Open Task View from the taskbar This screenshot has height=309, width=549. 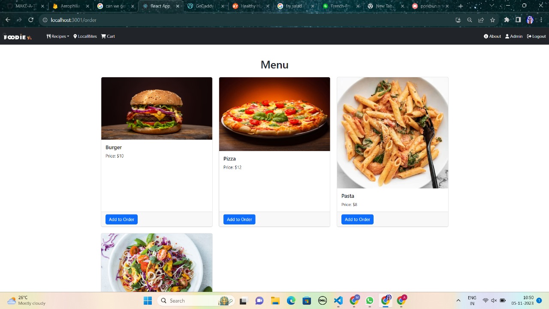click(x=243, y=301)
